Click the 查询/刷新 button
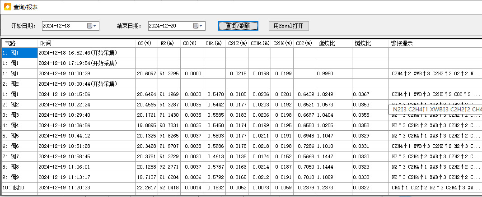 pyautogui.click(x=238, y=26)
